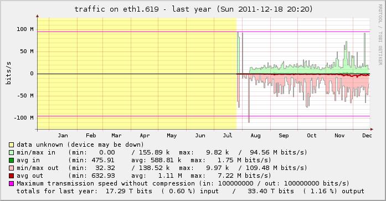Image resolution: width=386 pixels, height=201 pixels.
Task: Click the 'Feb' x-axis label
Action: [x=91, y=136]
